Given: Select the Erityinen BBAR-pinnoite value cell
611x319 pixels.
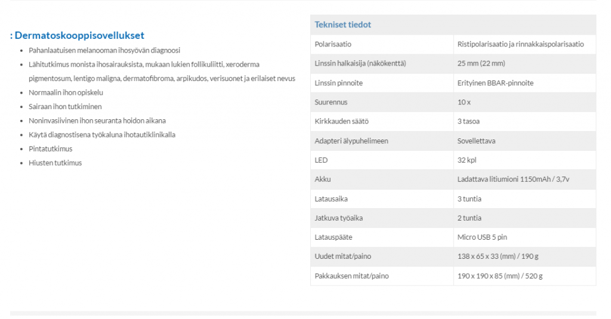Looking at the screenshot, I should pos(495,83).
